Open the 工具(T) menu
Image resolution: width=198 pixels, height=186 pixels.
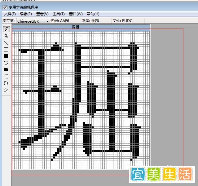(59, 14)
